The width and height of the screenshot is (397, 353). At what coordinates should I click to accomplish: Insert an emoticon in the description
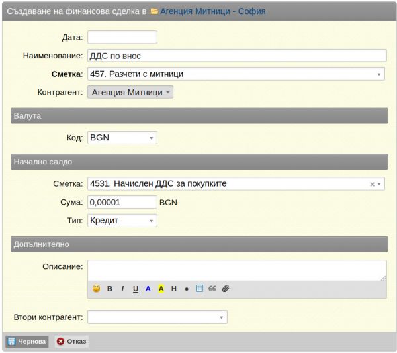tap(96, 289)
